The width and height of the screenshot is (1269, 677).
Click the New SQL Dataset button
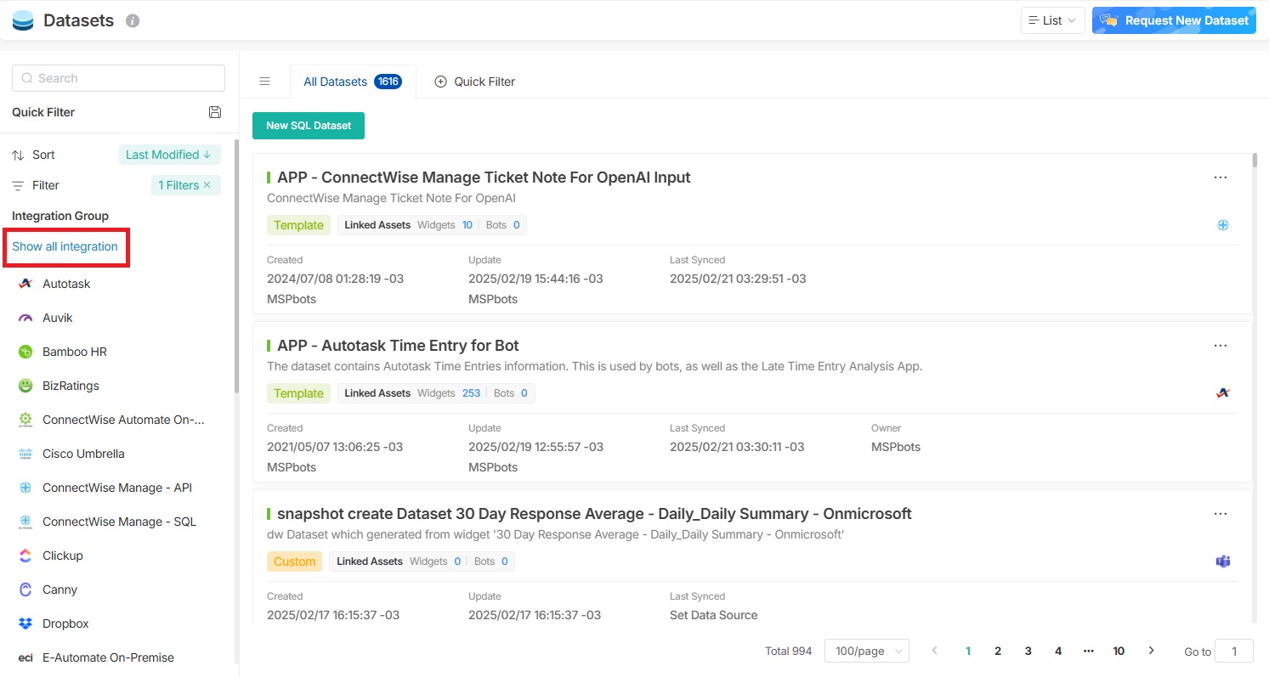coord(309,126)
